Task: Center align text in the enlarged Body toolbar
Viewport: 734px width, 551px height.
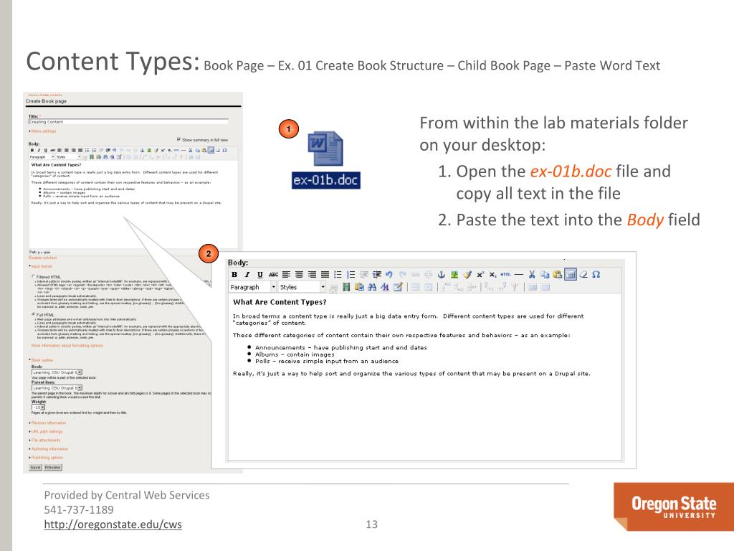Action: tap(299, 275)
